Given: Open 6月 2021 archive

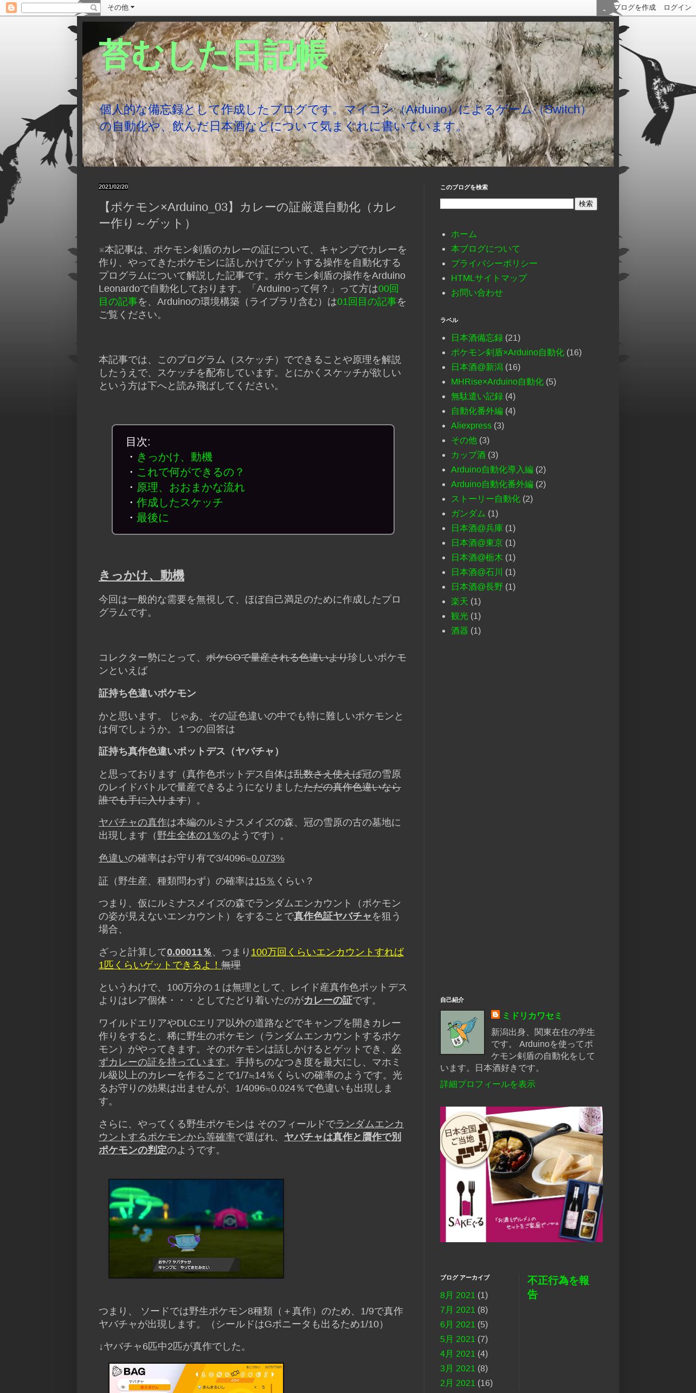Looking at the screenshot, I should (x=457, y=1325).
